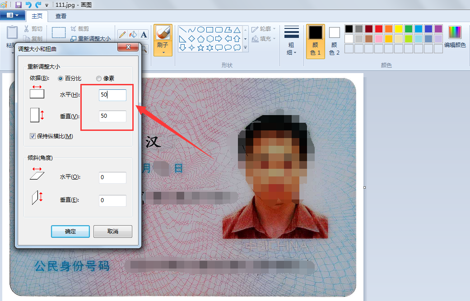
Task: Switch to the 主页 ribbon tab
Action: (x=37, y=16)
